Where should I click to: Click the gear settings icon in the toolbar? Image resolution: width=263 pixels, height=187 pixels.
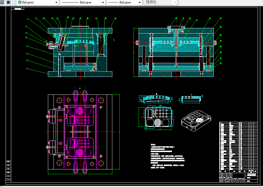pyautogui.click(x=2, y=2)
